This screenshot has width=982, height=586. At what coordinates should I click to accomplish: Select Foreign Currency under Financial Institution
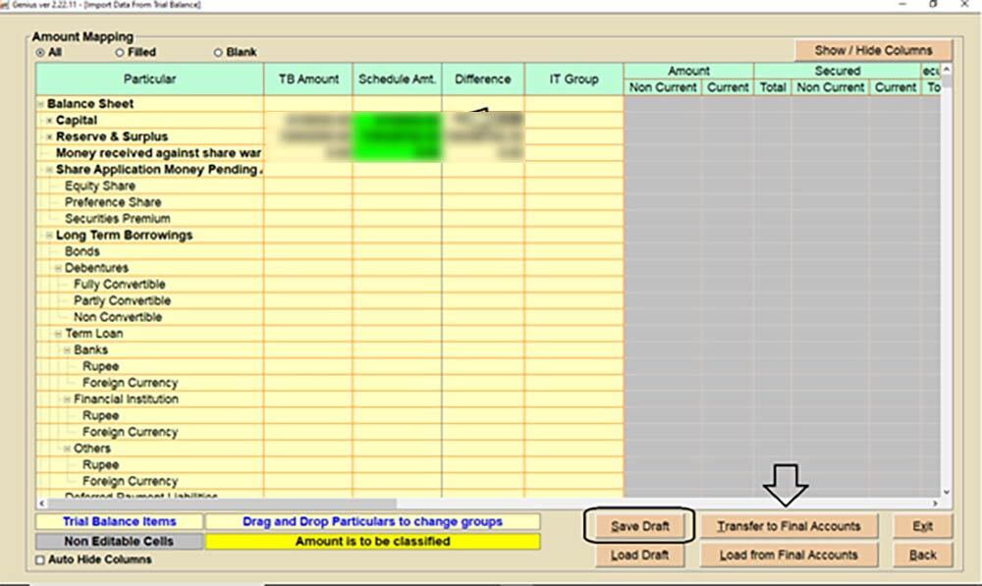pyautogui.click(x=130, y=432)
